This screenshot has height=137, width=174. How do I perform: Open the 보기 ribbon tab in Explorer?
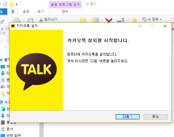click(40, 11)
